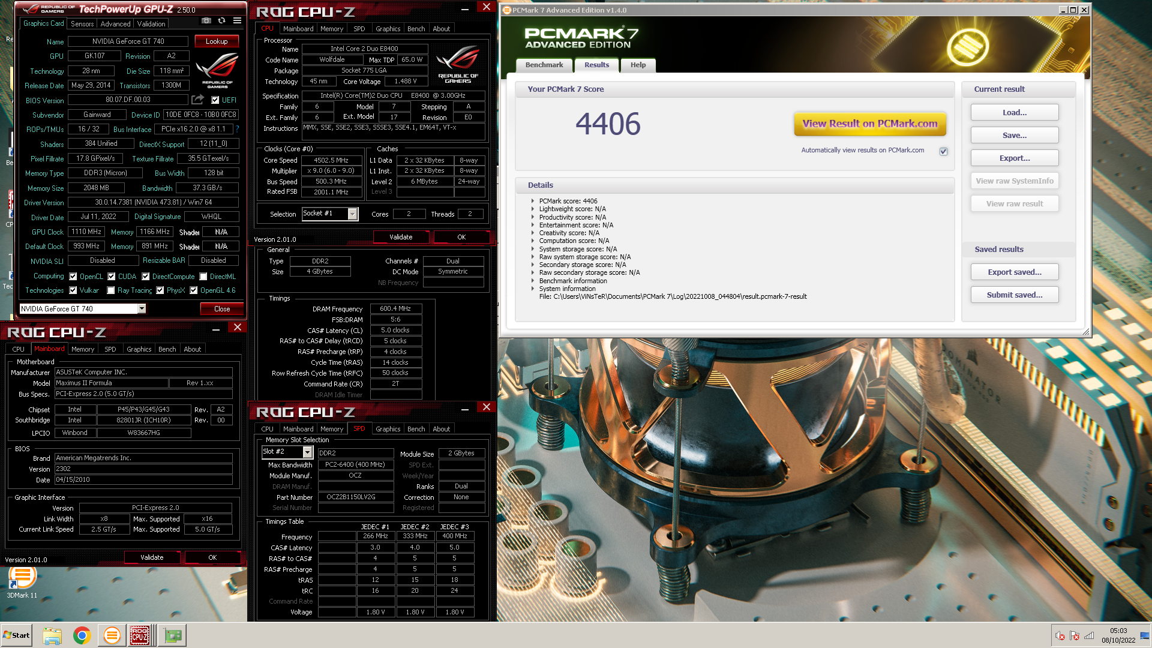Click muted volume tray icon
The image size is (1152, 648).
click(x=1060, y=636)
